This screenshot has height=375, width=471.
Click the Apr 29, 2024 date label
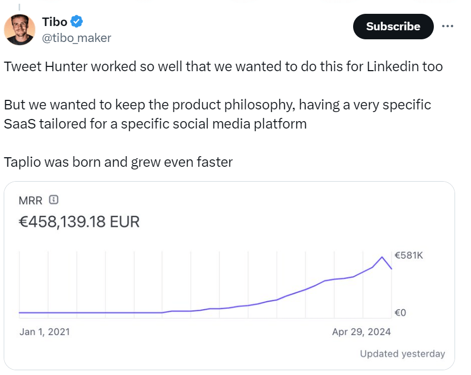click(x=361, y=332)
